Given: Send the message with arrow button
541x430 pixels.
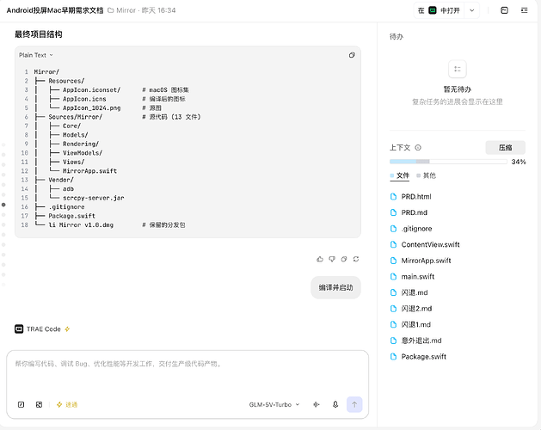Looking at the screenshot, I should (354, 404).
